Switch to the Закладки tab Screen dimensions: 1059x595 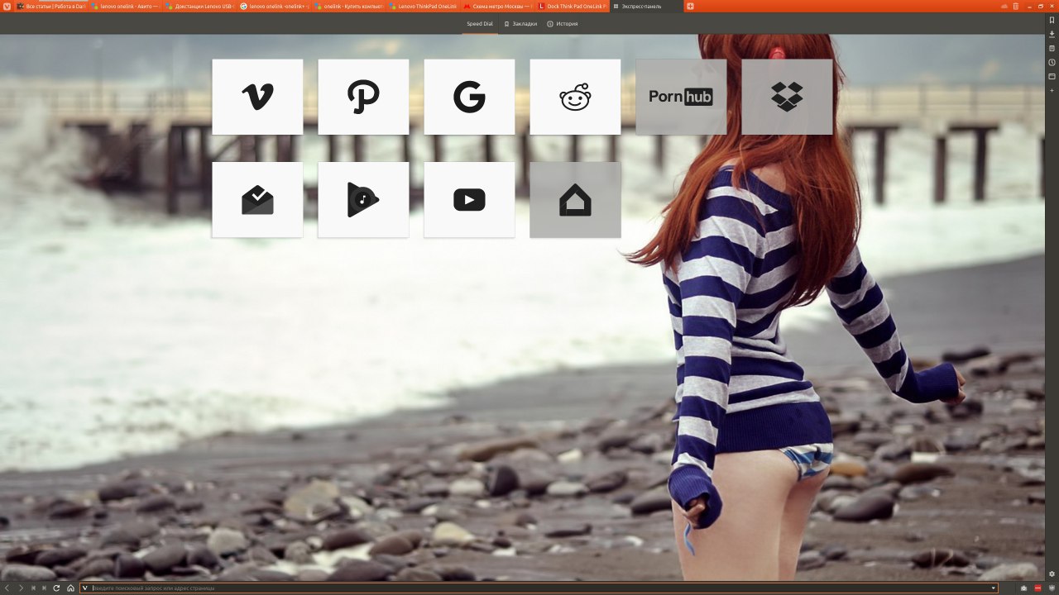point(521,24)
